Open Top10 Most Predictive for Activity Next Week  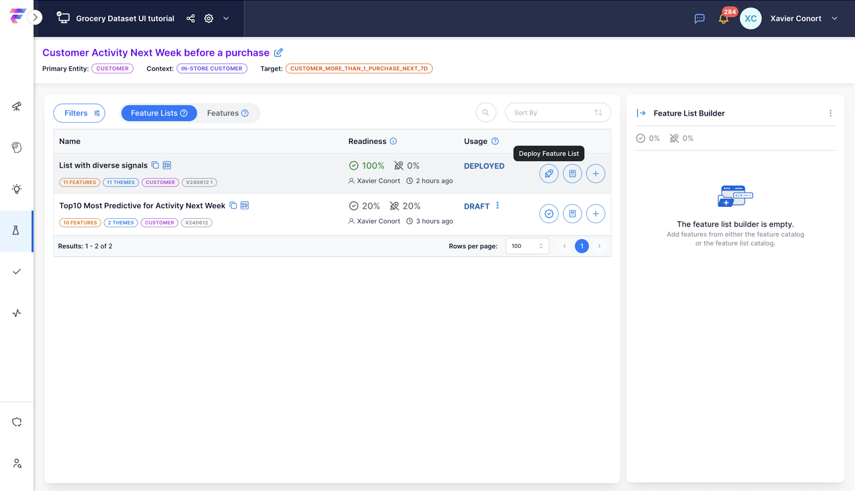pos(142,206)
